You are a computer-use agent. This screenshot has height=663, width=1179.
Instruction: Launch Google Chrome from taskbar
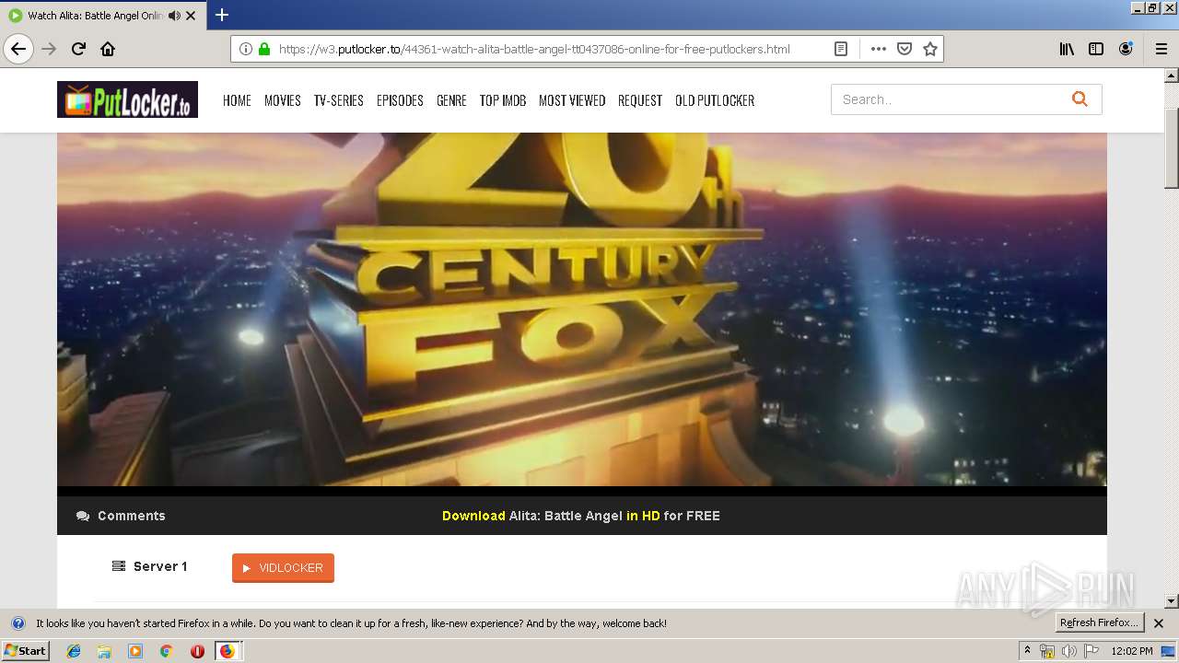coord(166,651)
